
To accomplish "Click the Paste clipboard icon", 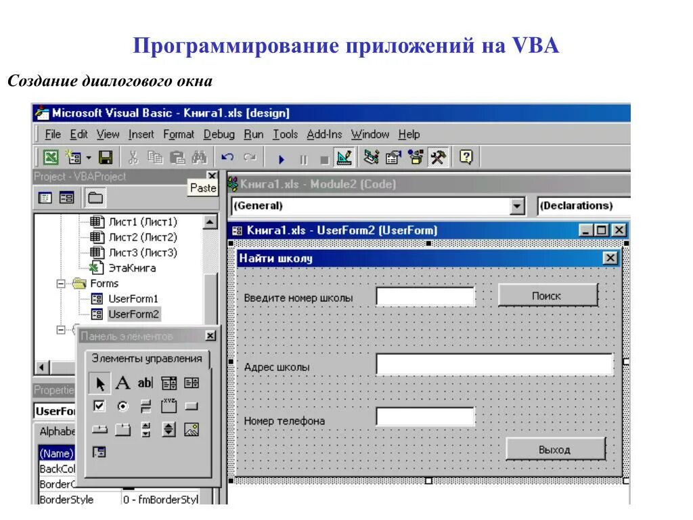I will tap(177, 157).
